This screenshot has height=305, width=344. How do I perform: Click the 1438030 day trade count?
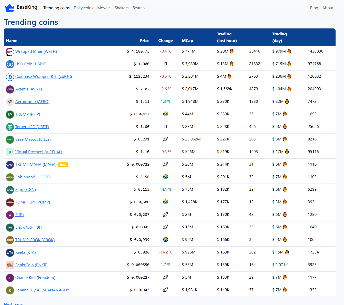tap(315, 51)
